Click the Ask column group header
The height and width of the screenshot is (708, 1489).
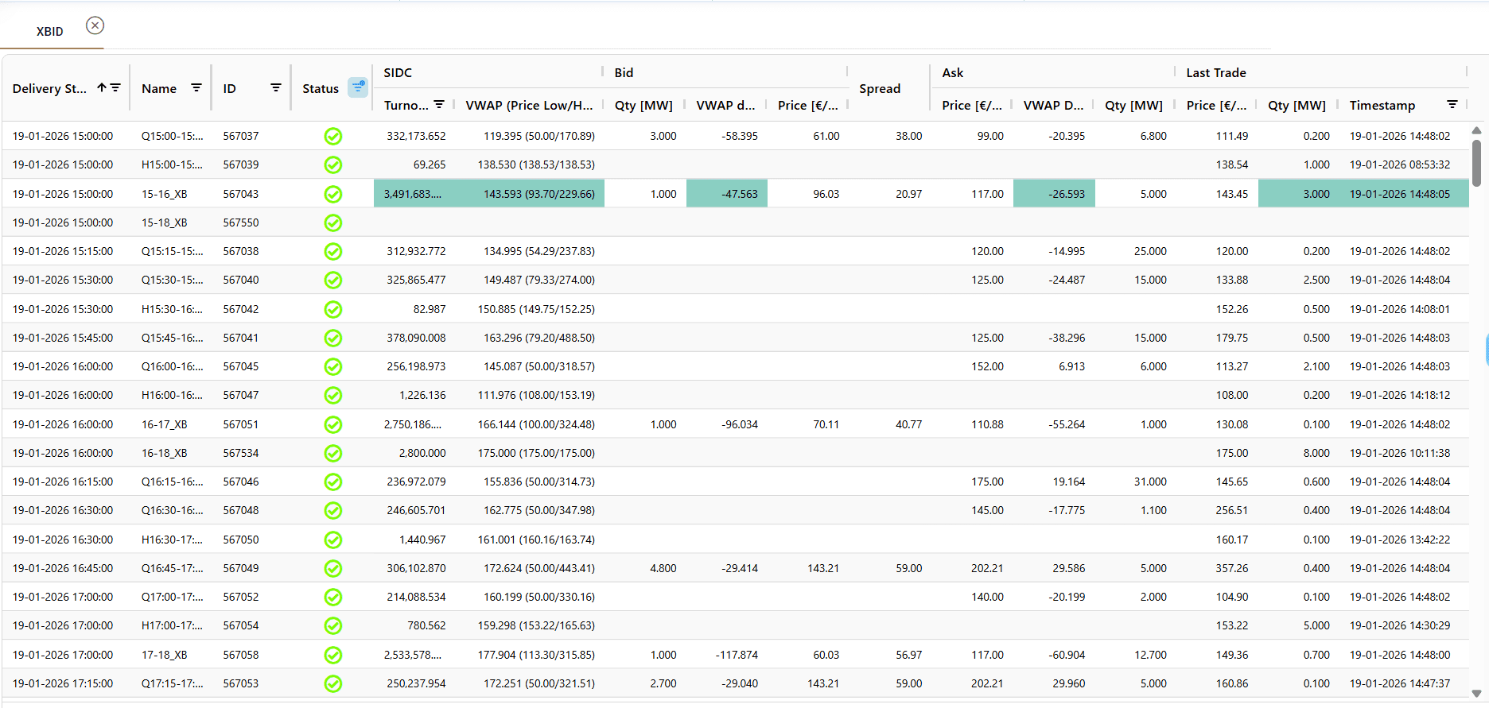coord(952,72)
